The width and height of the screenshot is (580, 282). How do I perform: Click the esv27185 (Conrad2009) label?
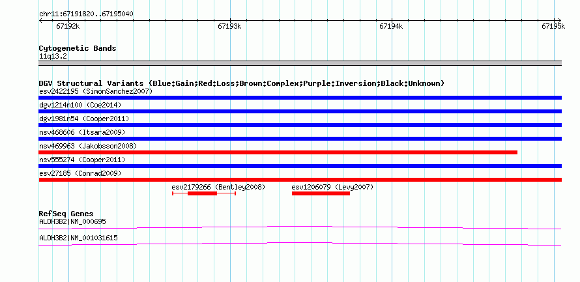[80, 173]
